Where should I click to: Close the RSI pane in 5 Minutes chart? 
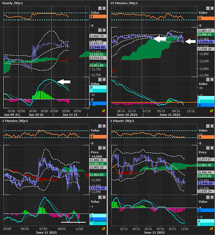click(104, 126)
